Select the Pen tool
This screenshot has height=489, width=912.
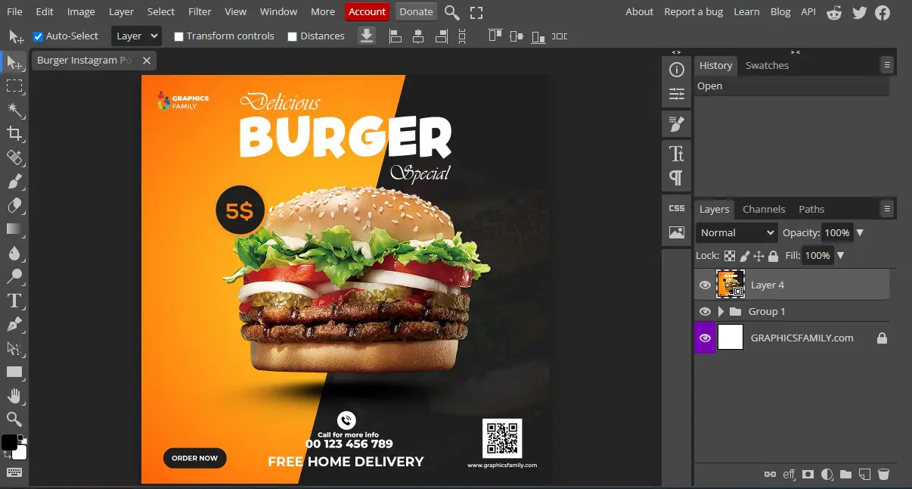click(14, 324)
